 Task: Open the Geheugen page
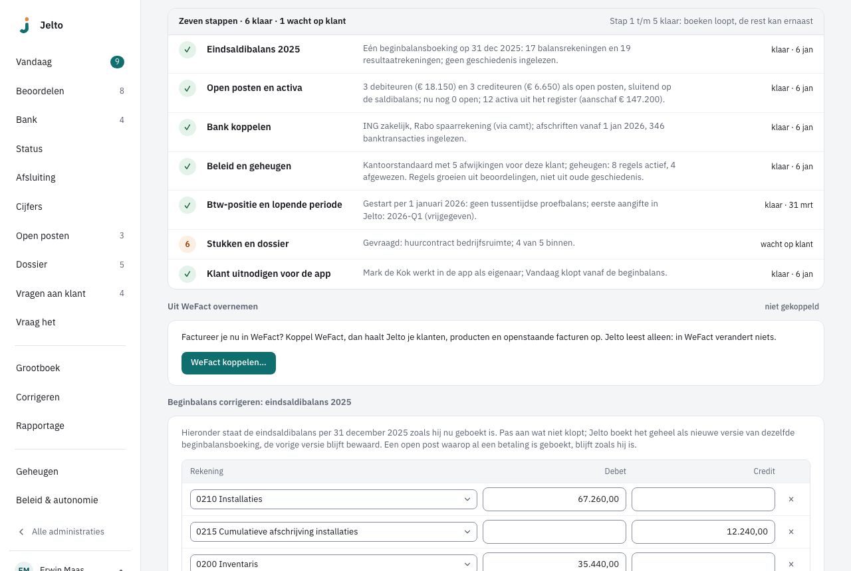tap(70, 471)
